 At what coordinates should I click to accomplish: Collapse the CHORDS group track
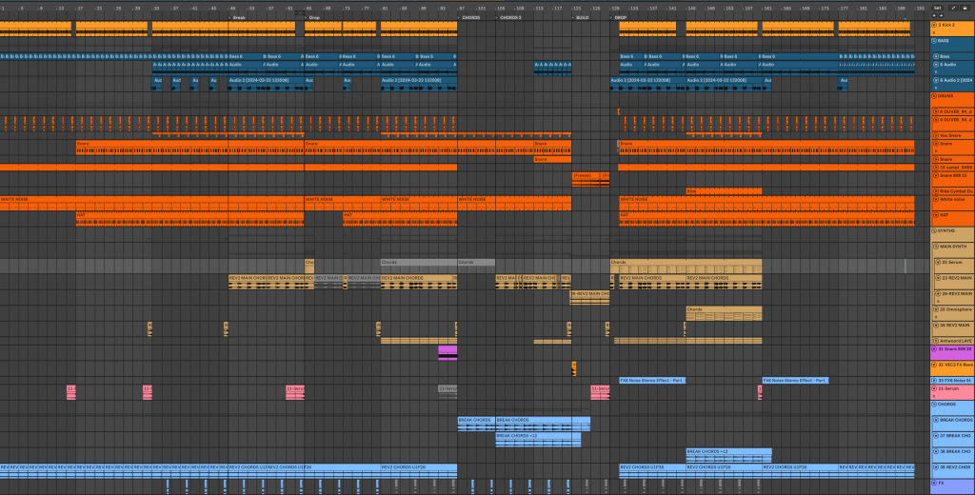935,404
